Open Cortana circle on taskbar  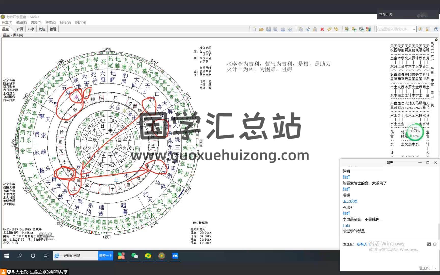(33, 256)
